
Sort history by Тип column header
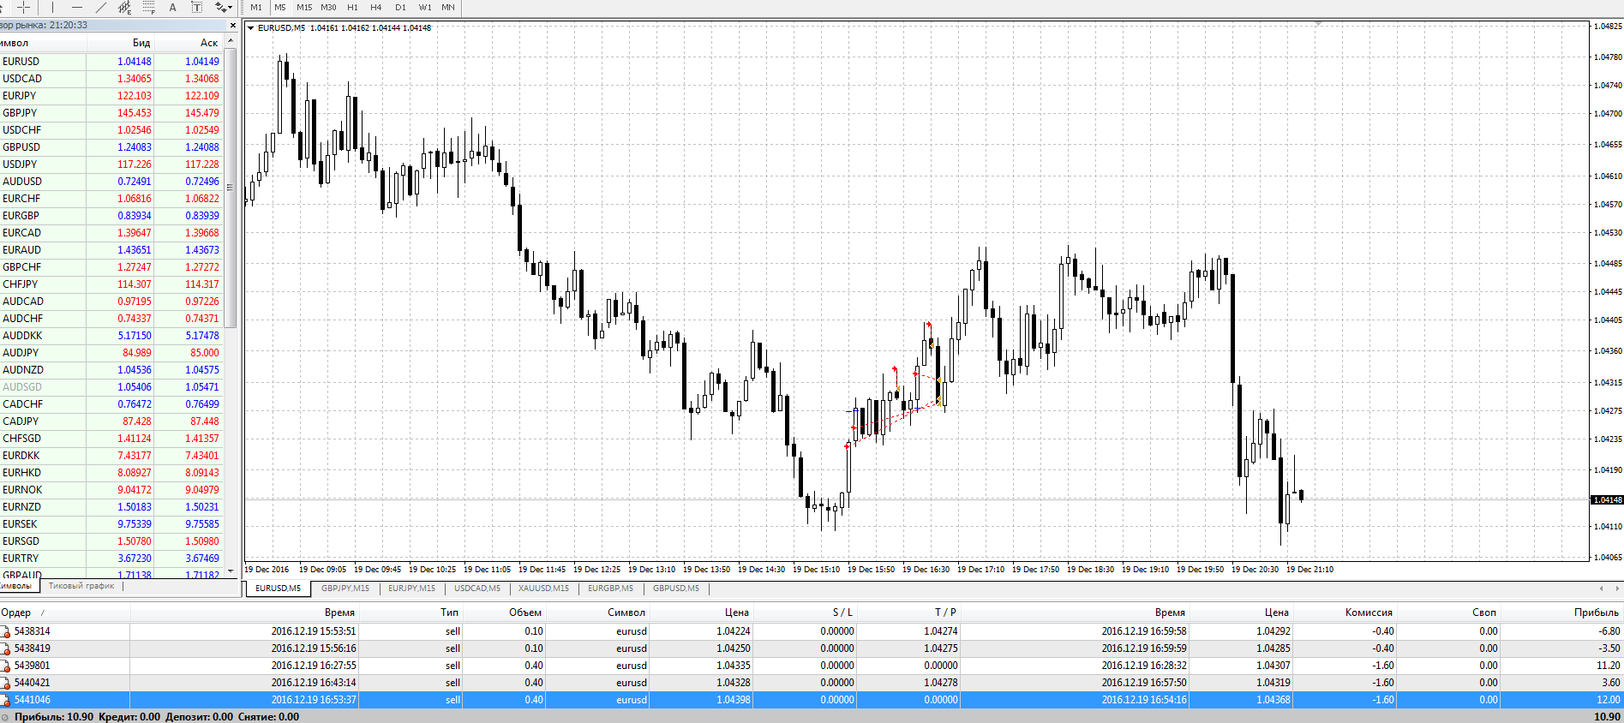[x=410, y=612]
